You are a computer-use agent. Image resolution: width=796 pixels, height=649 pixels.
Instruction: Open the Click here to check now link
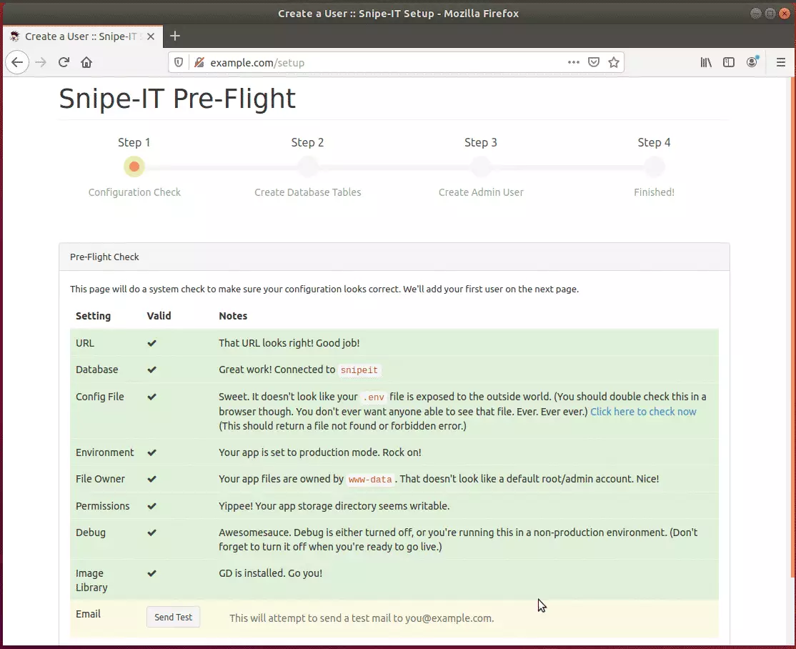click(x=643, y=411)
